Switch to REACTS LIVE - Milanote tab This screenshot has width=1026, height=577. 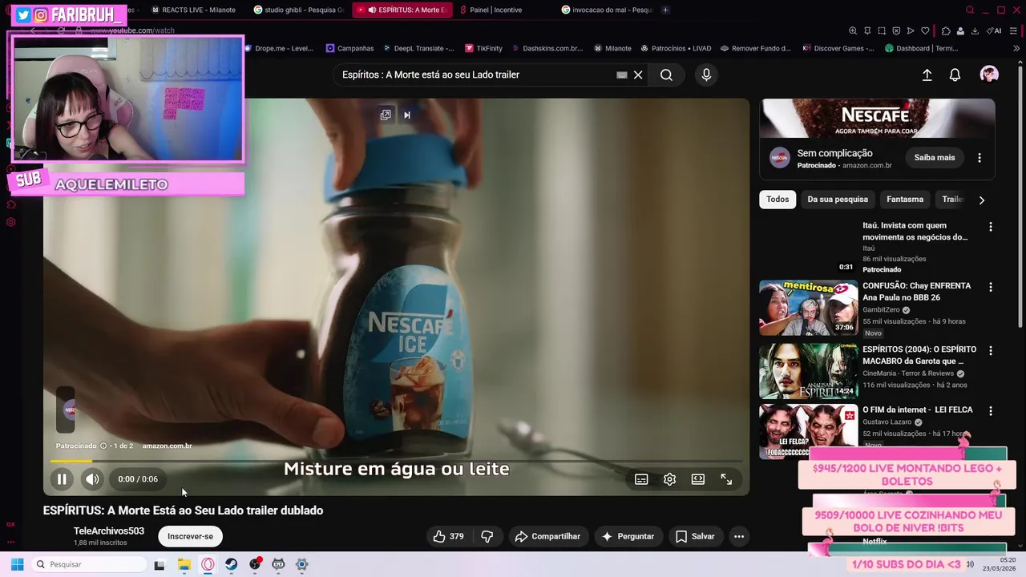[193, 10]
